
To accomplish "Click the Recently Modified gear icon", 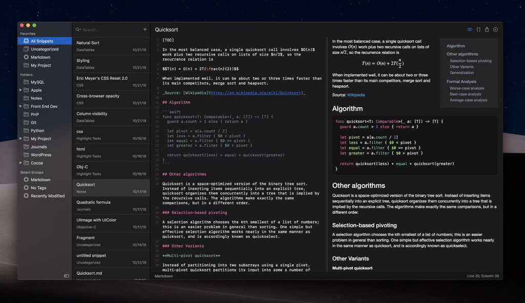I will click(26, 196).
